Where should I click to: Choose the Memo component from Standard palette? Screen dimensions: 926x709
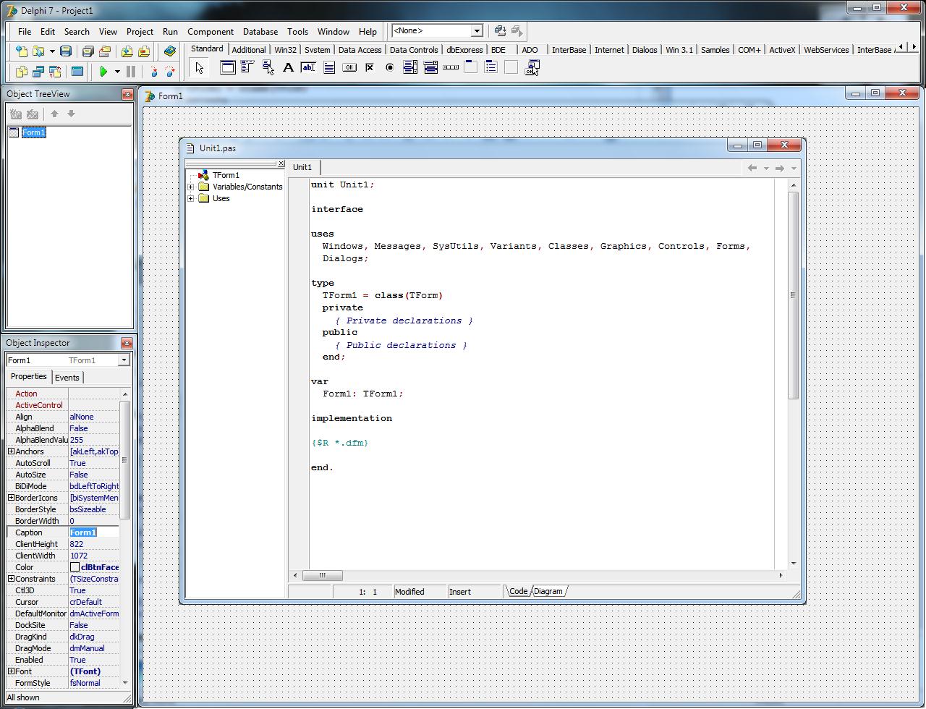[x=329, y=68]
